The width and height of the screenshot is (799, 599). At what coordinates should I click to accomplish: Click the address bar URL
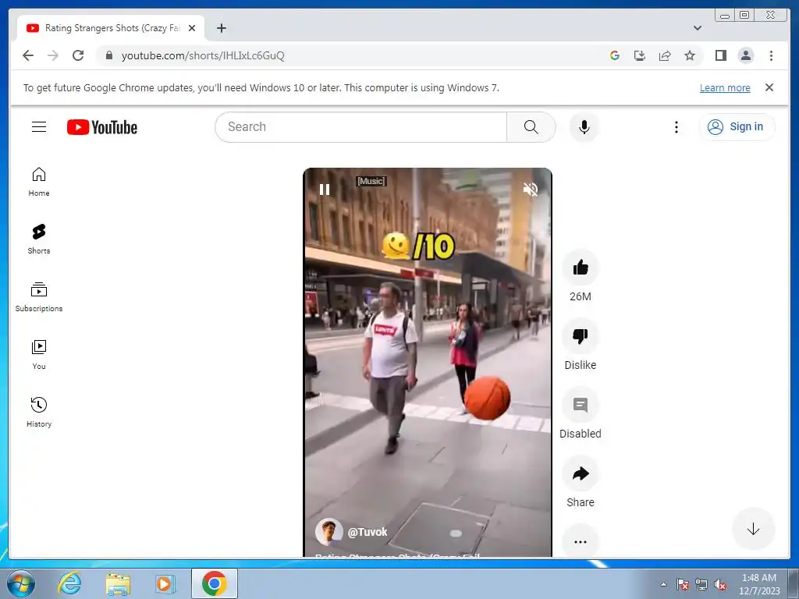tap(203, 55)
